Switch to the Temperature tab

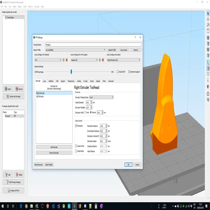coord(71,81)
